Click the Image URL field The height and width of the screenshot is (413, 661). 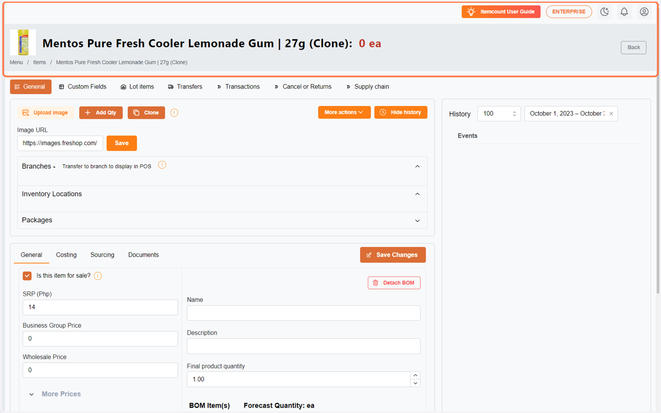click(x=60, y=143)
